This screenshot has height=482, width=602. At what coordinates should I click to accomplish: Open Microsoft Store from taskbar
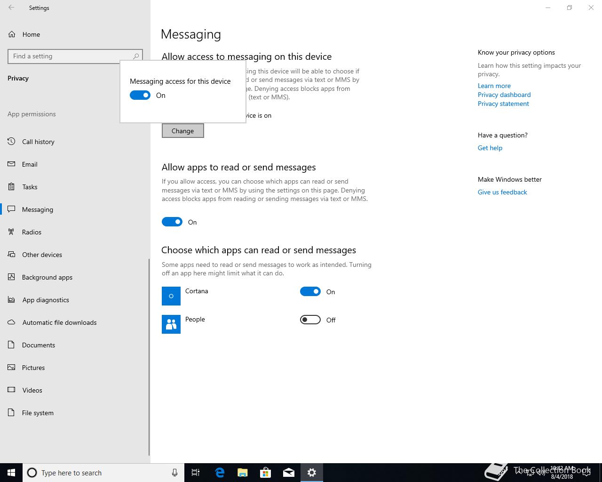coord(265,473)
